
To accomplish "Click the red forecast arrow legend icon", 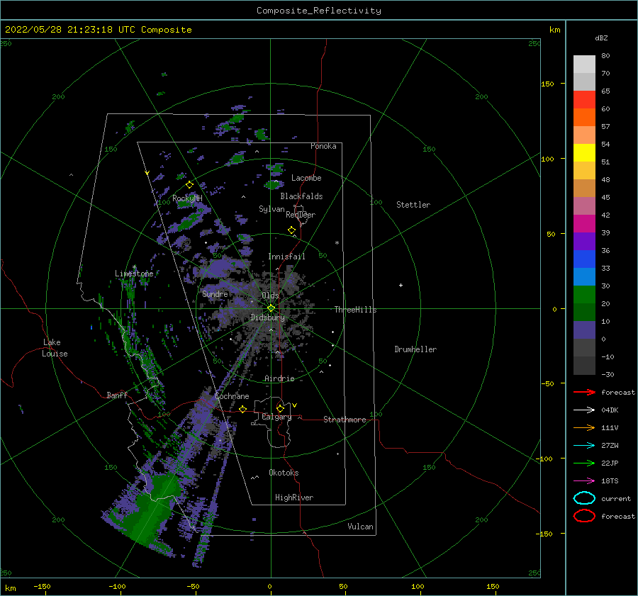I will point(584,392).
